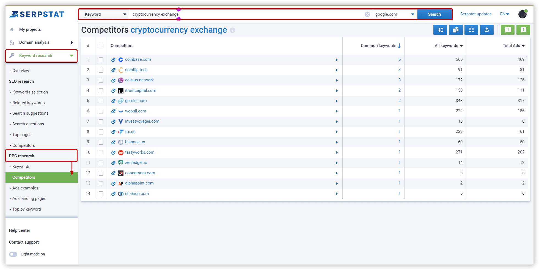This screenshot has height=270, width=539.
Task: Open Search suggestions in the sidebar
Action: [x=30, y=113]
